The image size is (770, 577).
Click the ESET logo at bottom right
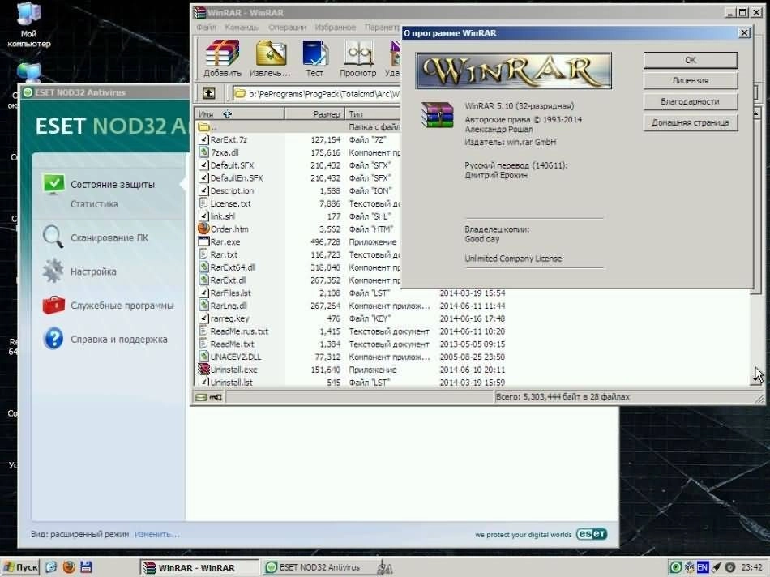(x=591, y=534)
